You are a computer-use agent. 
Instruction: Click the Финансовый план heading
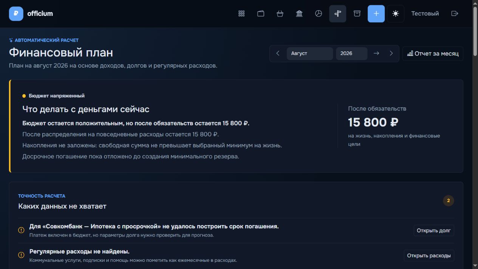tap(61, 53)
